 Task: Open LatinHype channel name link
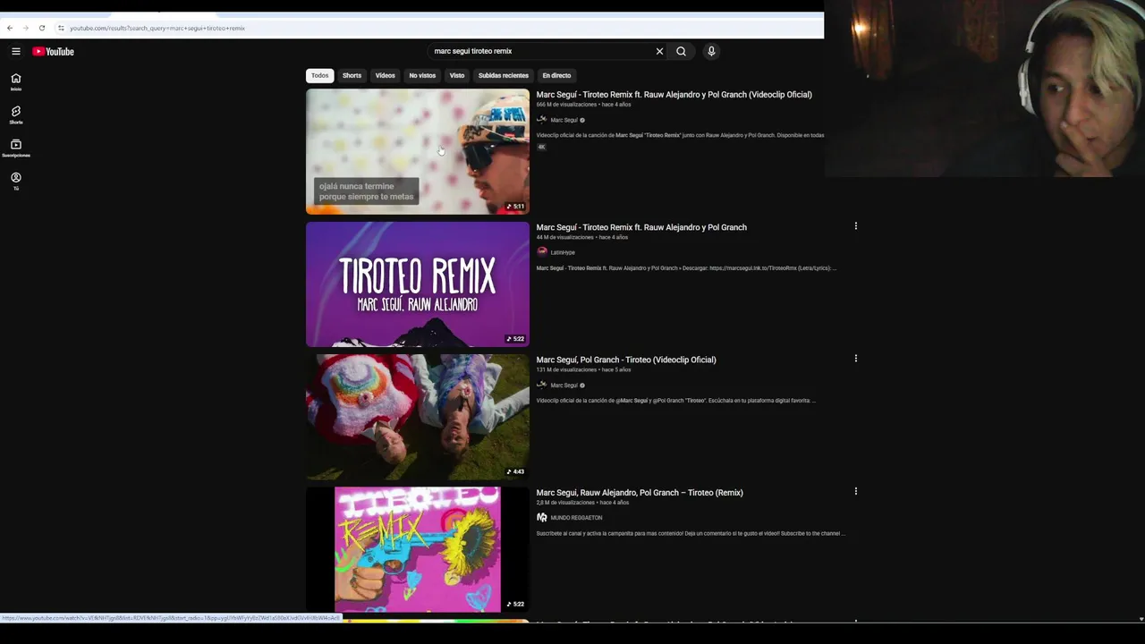click(x=563, y=252)
